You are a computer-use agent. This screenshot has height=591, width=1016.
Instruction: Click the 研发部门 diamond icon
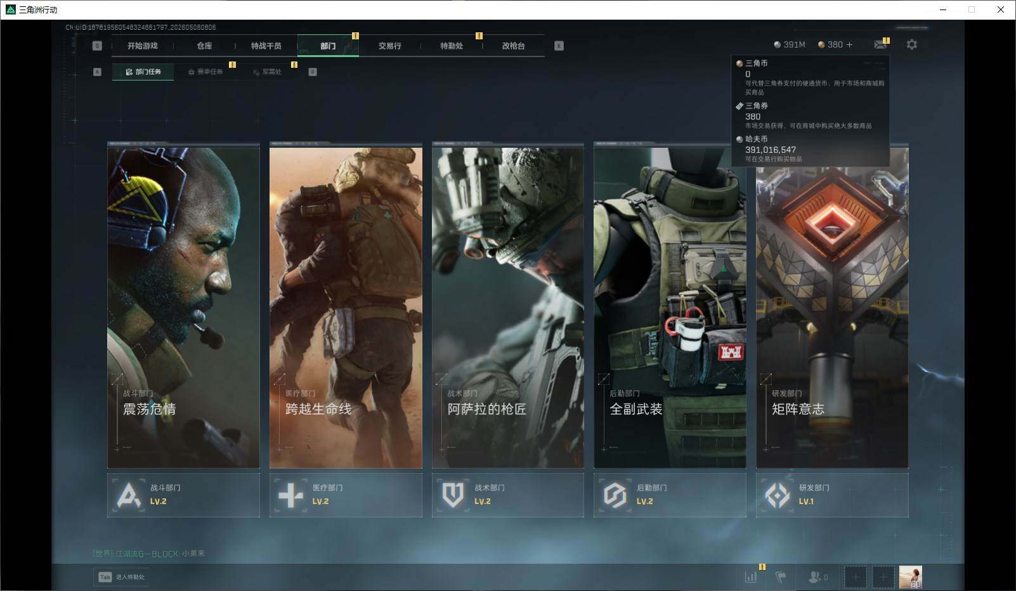tap(778, 495)
